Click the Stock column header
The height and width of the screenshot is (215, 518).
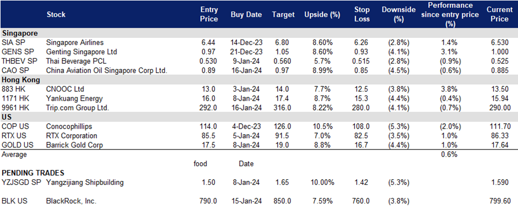point(56,14)
